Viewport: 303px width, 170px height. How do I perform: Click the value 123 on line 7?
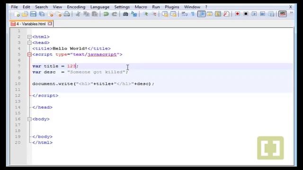pyautogui.click(x=71, y=66)
